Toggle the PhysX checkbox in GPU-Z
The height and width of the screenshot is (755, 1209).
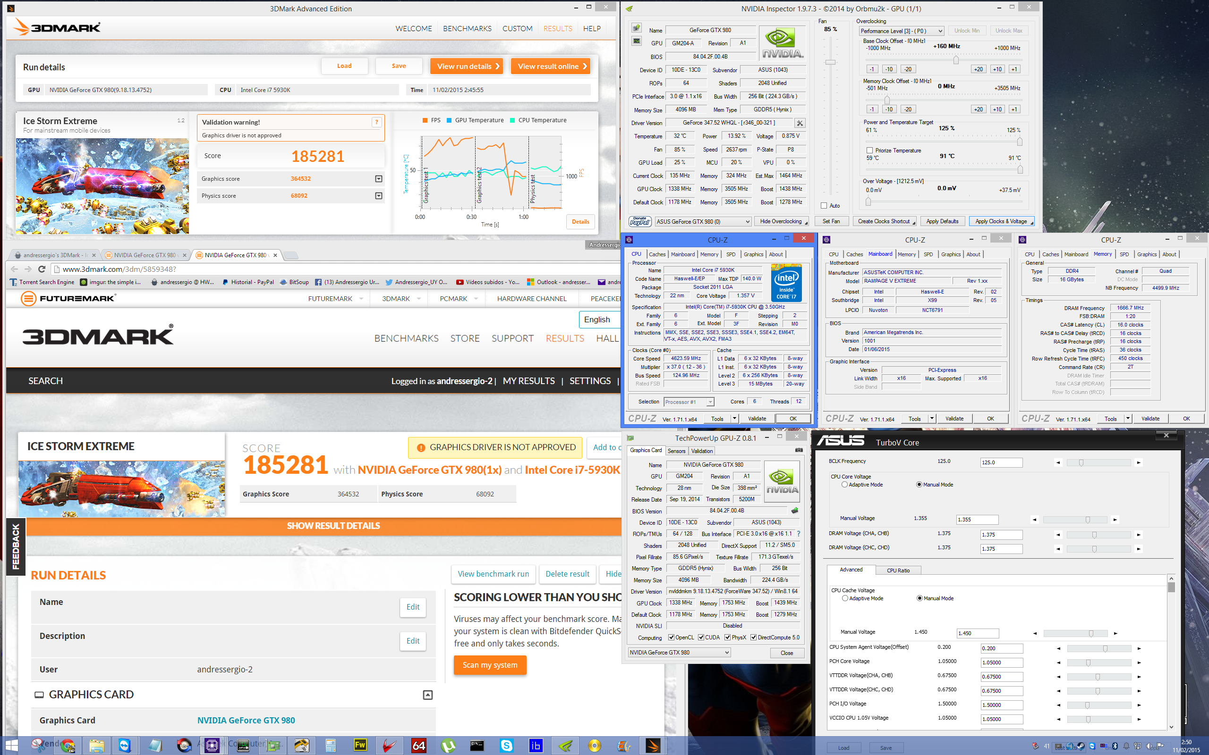(727, 637)
